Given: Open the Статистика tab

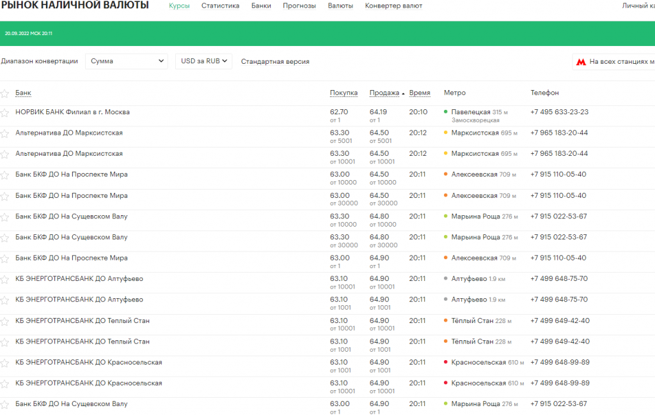Looking at the screenshot, I should [220, 6].
